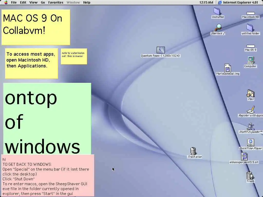Click the "MAC OS 9 On Collabvm!" sticky note

(x=36, y=27)
